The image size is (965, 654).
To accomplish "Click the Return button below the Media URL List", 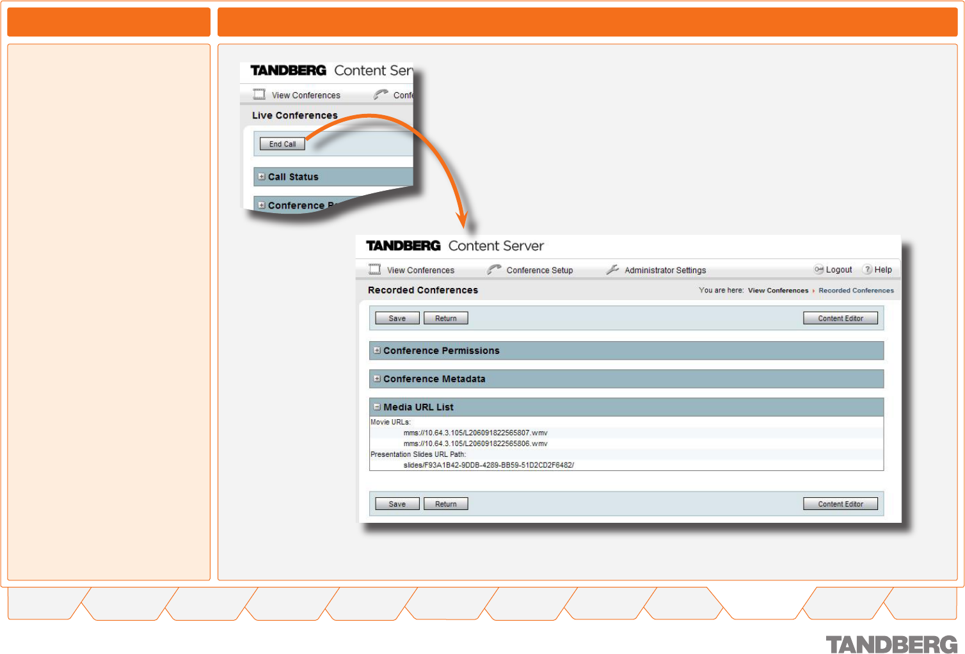I will [446, 504].
